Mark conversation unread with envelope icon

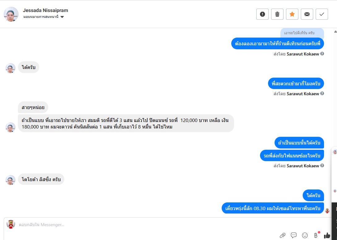click(x=307, y=14)
